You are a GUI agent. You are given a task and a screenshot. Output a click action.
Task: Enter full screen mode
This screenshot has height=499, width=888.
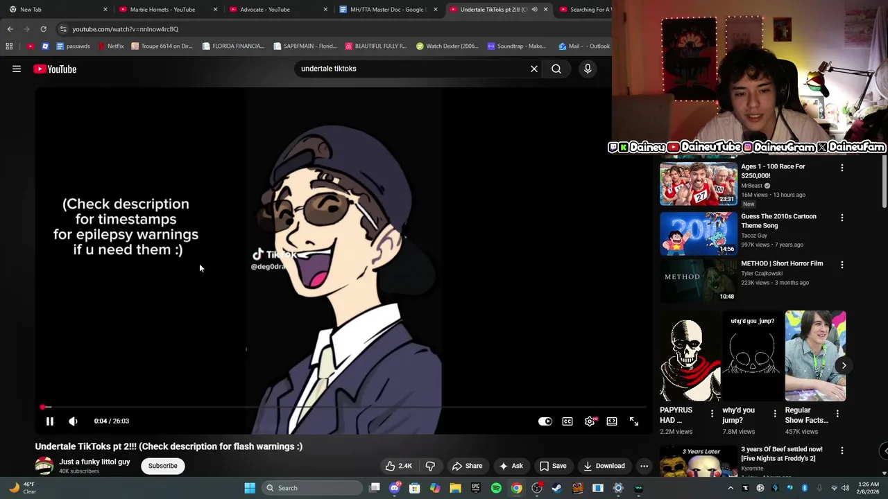coord(634,421)
